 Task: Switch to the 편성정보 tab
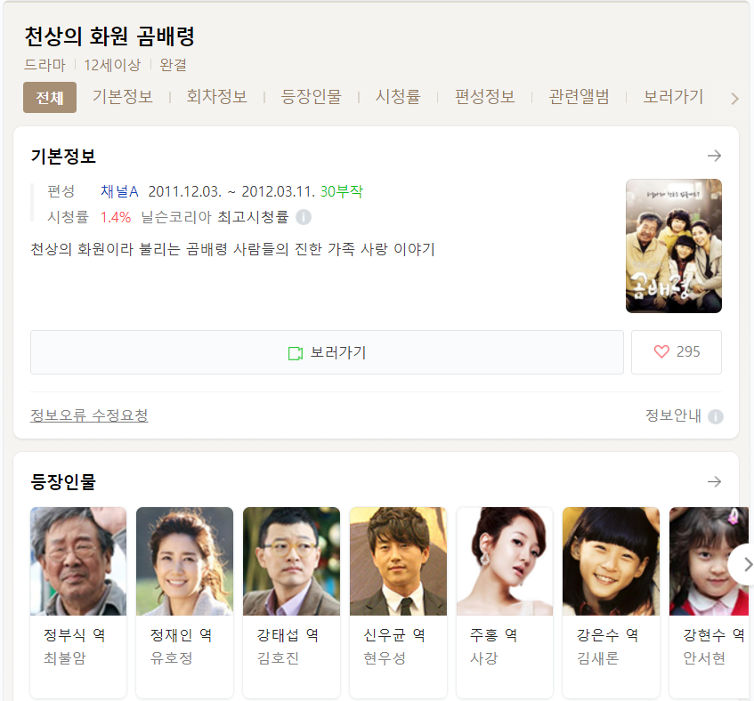pyautogui.click(x=484, y=97)
